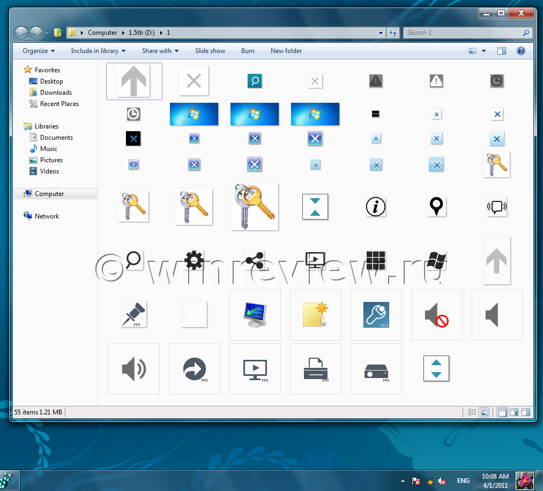
Task: Select the muted speaker red-circle icon
Action: coord(437,315)
